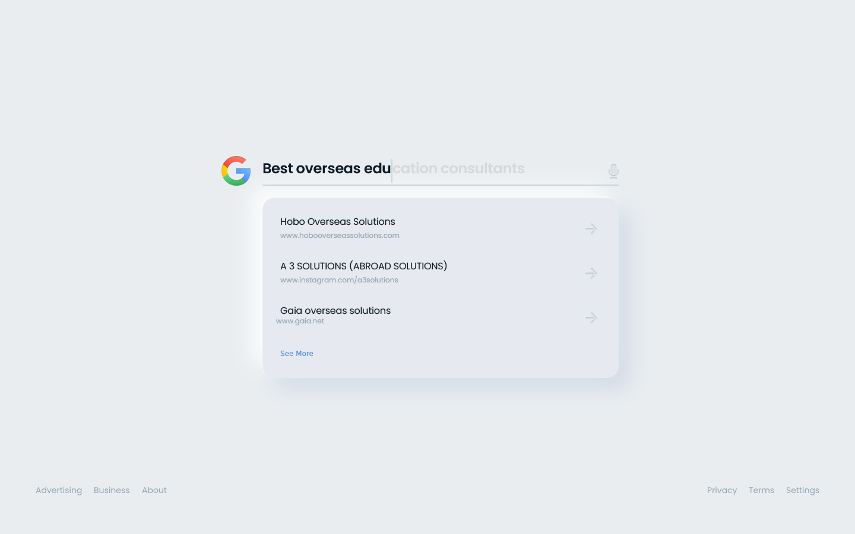Open the instagram.com/a3solutions URL
855x534 pixels.
(339, 280)
